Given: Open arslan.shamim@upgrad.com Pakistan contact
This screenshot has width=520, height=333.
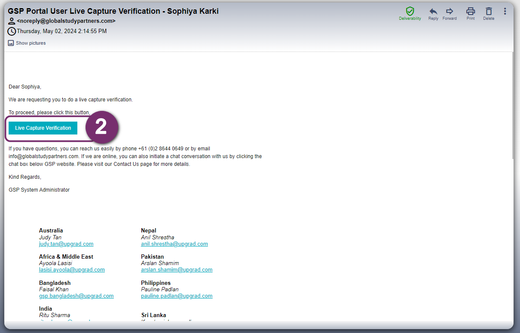Looking at the screenshot, I should 177,270.
